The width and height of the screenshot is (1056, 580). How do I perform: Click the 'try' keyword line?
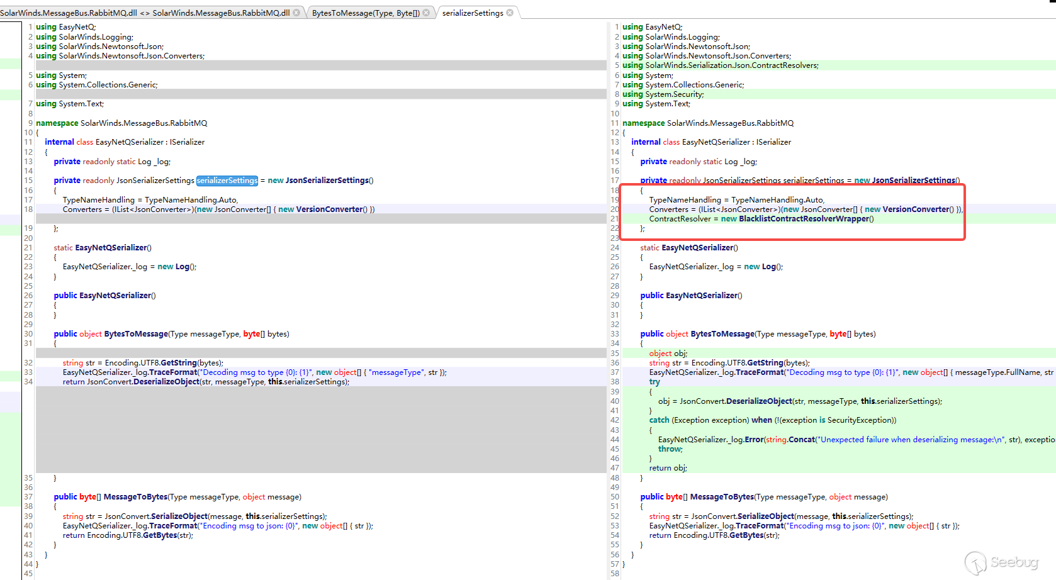(654, 382)
